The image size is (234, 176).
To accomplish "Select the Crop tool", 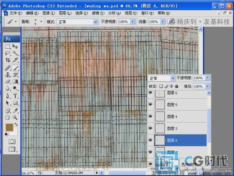I will 8,60.
